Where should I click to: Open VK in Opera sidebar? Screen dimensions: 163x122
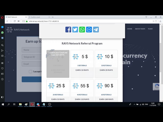coord(2,38)
